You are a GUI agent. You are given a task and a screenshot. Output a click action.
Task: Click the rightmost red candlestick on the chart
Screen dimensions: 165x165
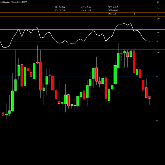[x=149, y=97]
